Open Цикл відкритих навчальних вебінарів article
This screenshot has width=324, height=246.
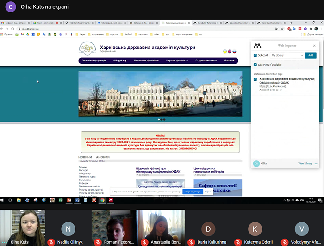coord(209,170)
